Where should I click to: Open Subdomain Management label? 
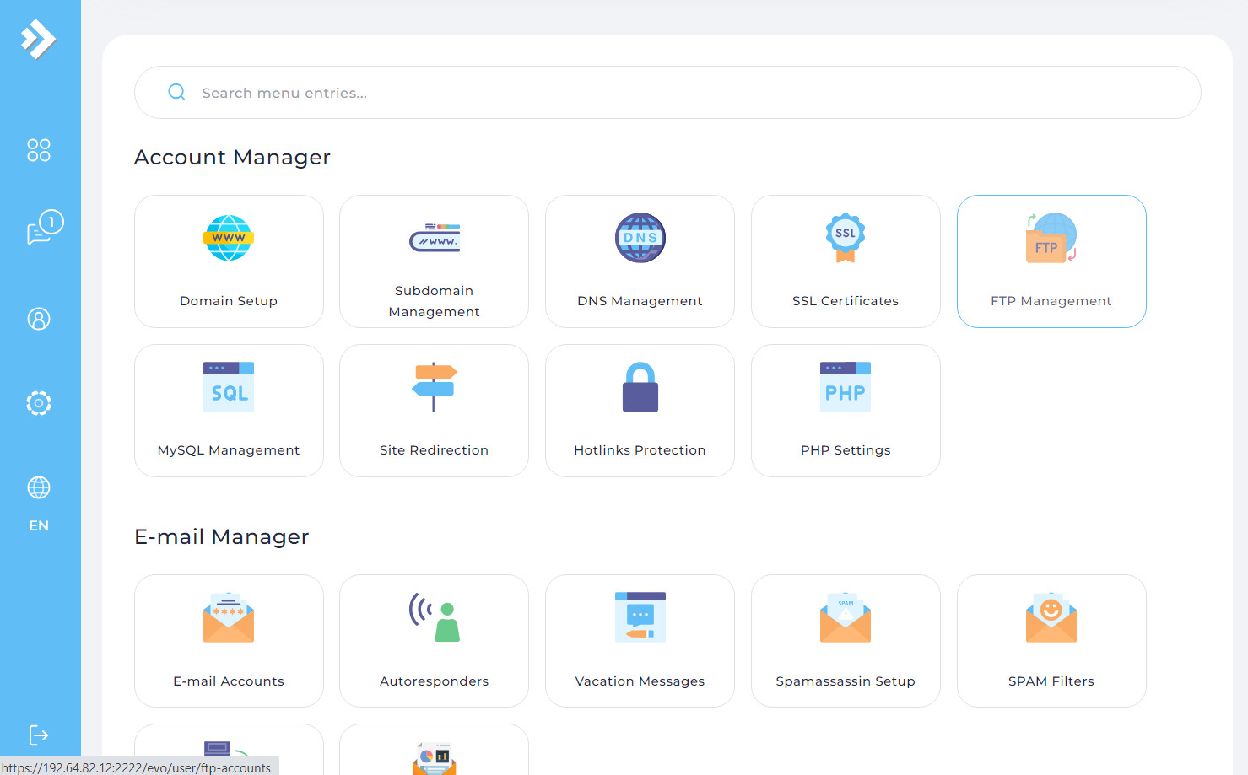coord(435,301)
